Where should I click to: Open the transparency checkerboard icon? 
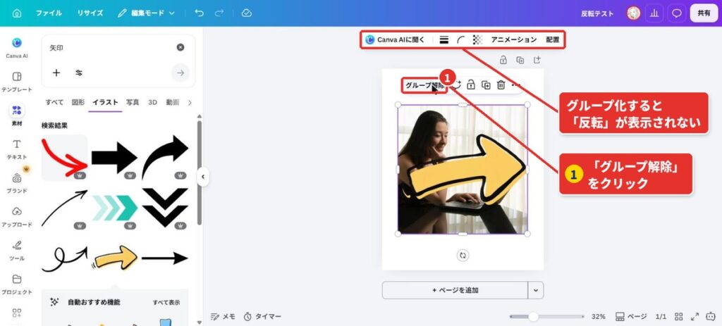tap(477, 40)
